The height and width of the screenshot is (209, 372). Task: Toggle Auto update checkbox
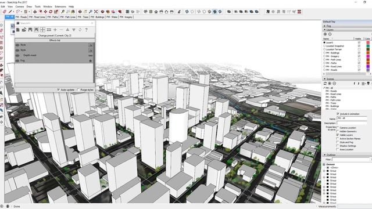click(58, 90)
